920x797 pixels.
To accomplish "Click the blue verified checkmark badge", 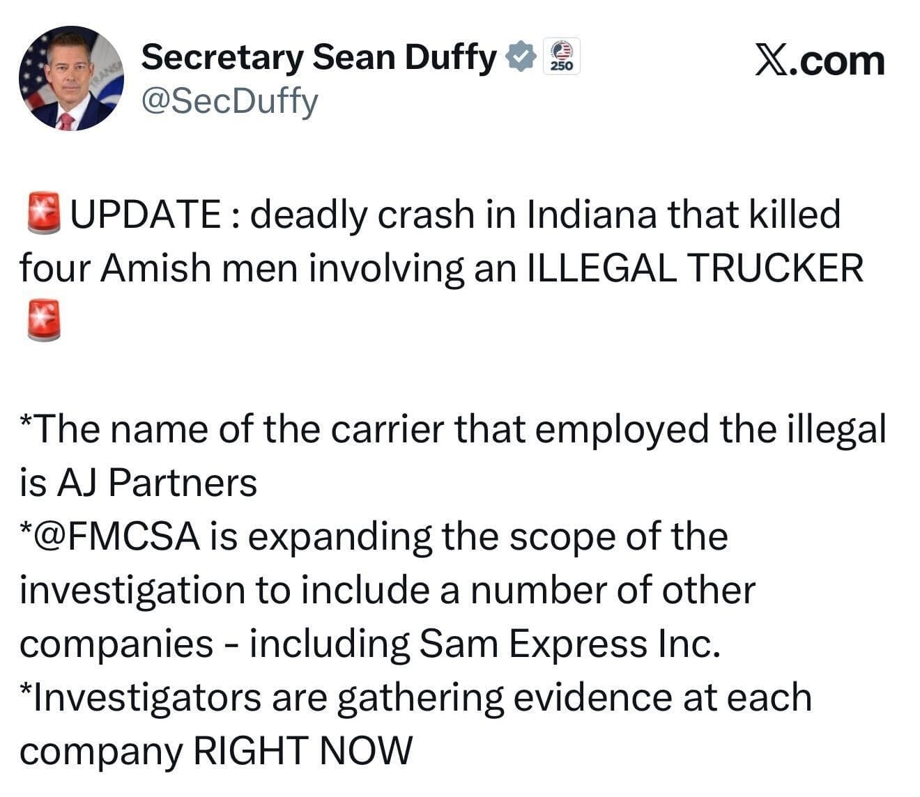I will (521, 57).
